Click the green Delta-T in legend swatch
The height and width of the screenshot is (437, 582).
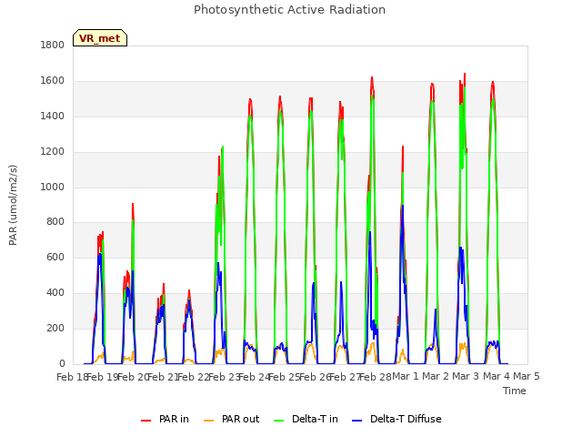point(279,421)
